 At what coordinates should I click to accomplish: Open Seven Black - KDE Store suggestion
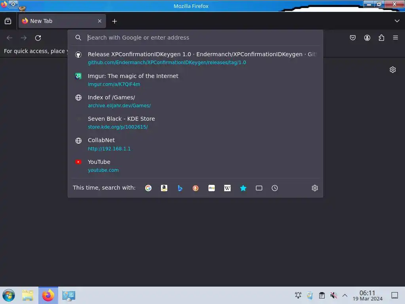(195, 123)
